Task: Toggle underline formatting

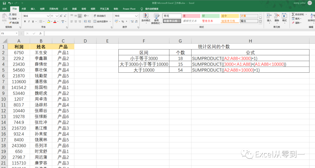Action: pyautogui.click(x=33, y=21)
